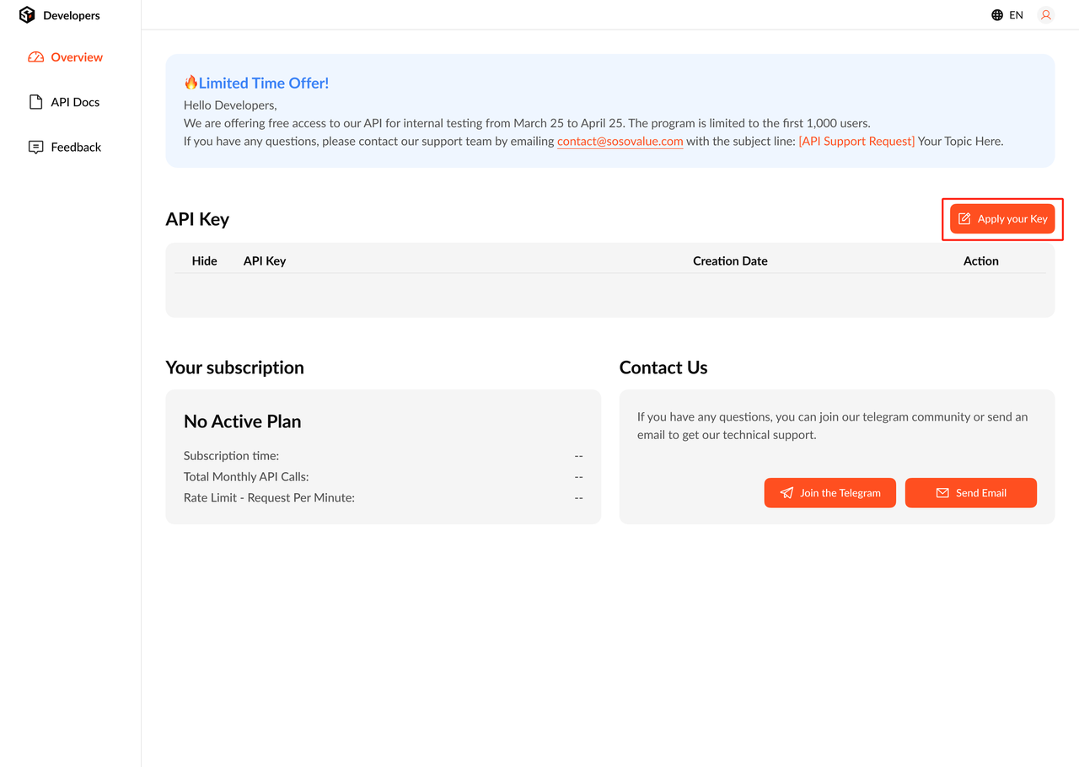Click the paper plane Telegram icon

tap(786, 493)
